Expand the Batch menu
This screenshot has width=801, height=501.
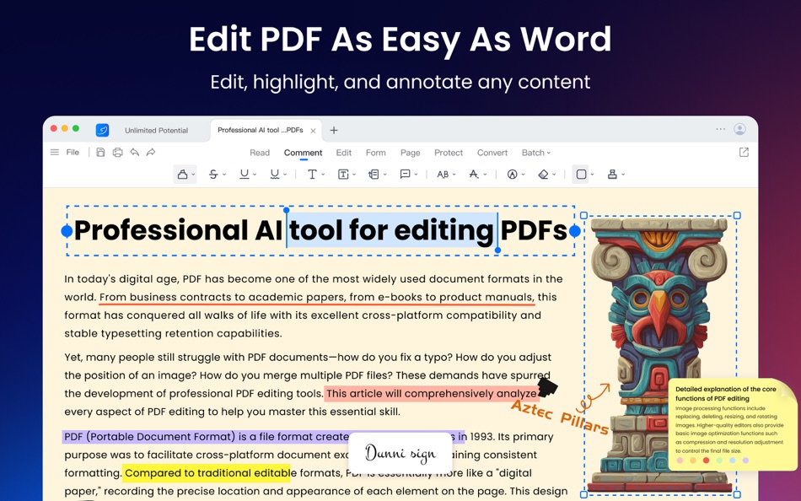click(x=536, y=153)
